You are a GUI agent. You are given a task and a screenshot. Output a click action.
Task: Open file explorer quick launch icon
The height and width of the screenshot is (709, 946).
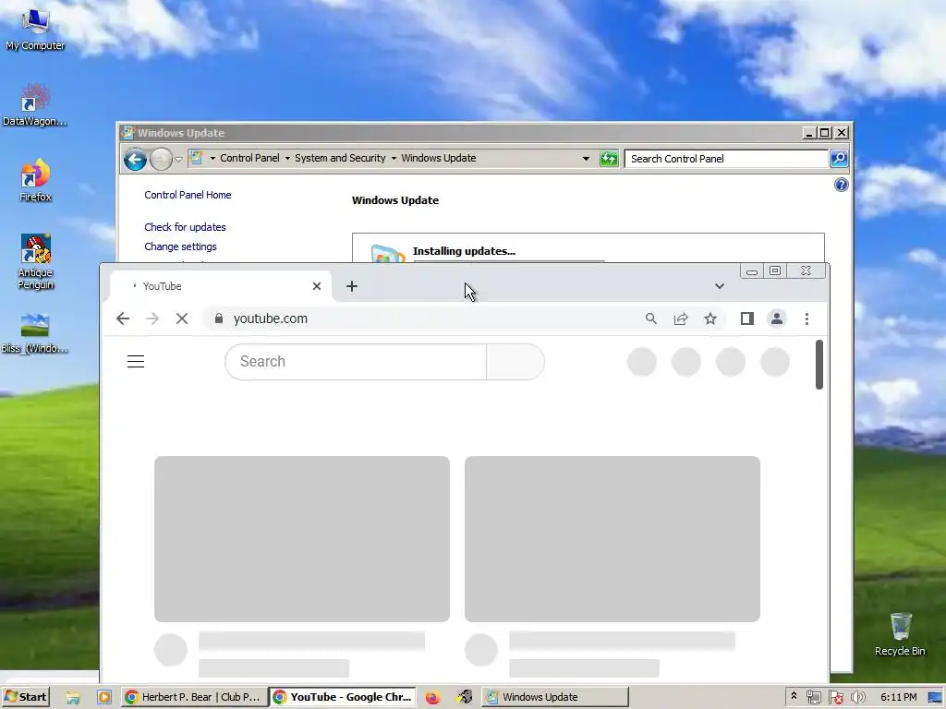(73, 698)
